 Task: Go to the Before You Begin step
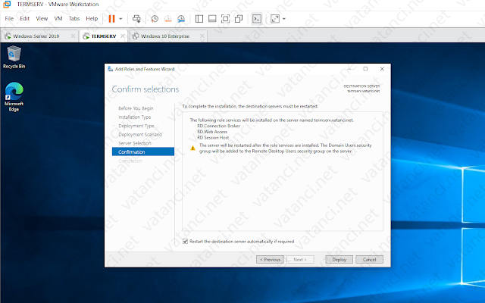click(136, 108)
